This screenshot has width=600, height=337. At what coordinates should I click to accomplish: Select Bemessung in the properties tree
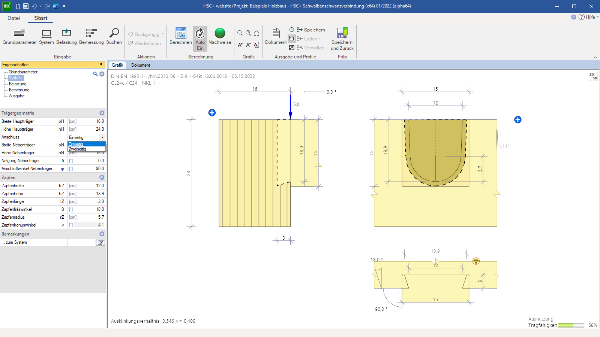(19, 90)
